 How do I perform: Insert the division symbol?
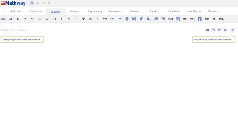point(83,19)
